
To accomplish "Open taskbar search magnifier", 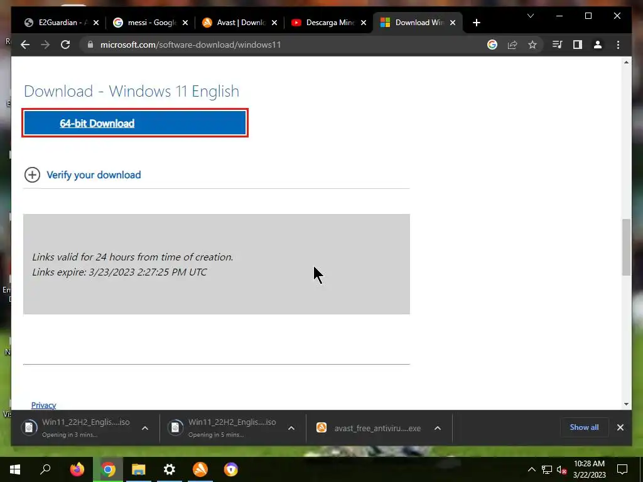I will pyautogui.click(x=45, y=469).
